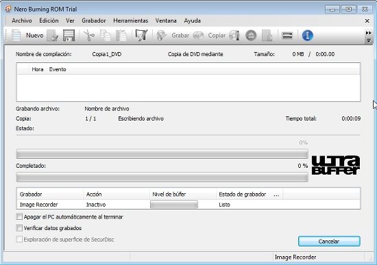
Task: Click the grey document icon after eject
Action: coord(267,36)
